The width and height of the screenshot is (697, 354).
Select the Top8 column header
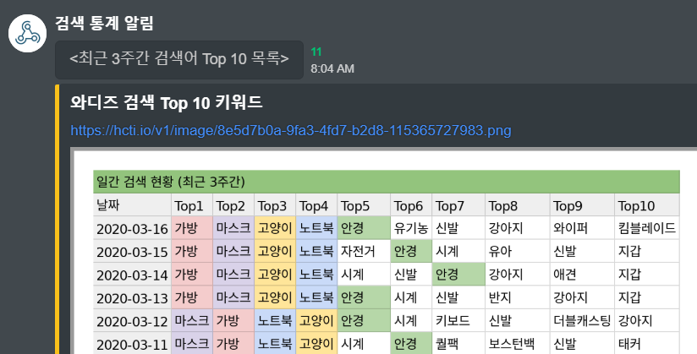coord(518,205)
